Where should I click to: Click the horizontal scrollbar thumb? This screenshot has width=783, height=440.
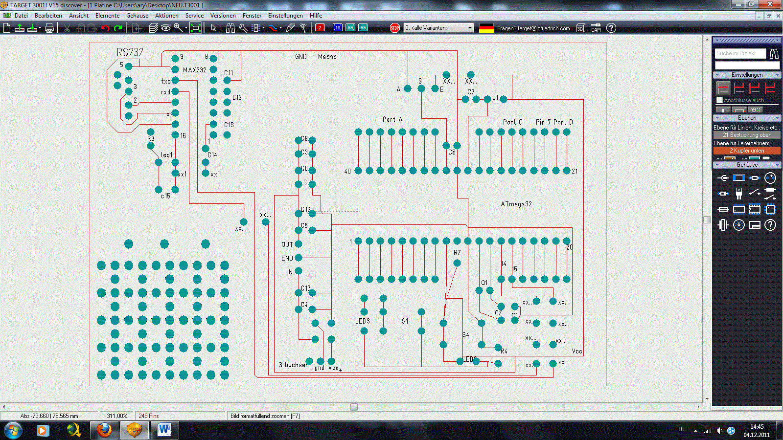pyautogui.click(x=354, y=407)
